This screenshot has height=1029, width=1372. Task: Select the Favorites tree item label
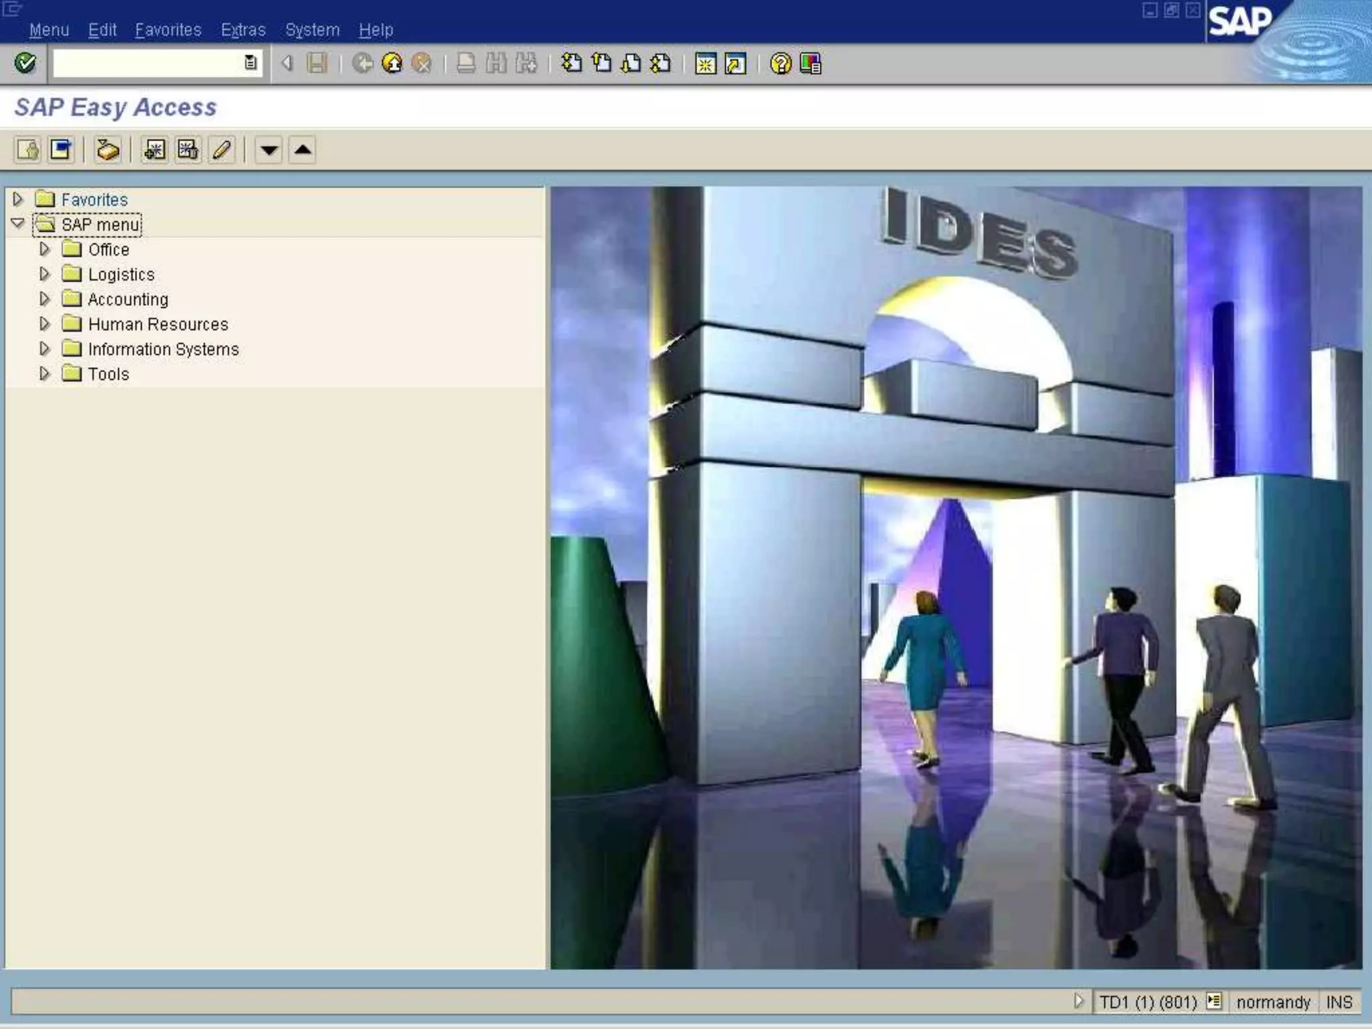coord(94,200)
